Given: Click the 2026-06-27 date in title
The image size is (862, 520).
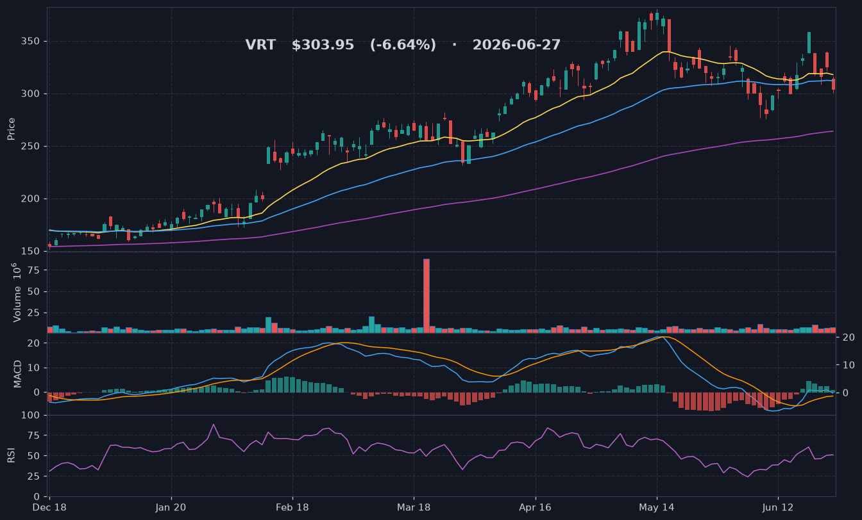Looking at the screenshot, I should (516, 45).
